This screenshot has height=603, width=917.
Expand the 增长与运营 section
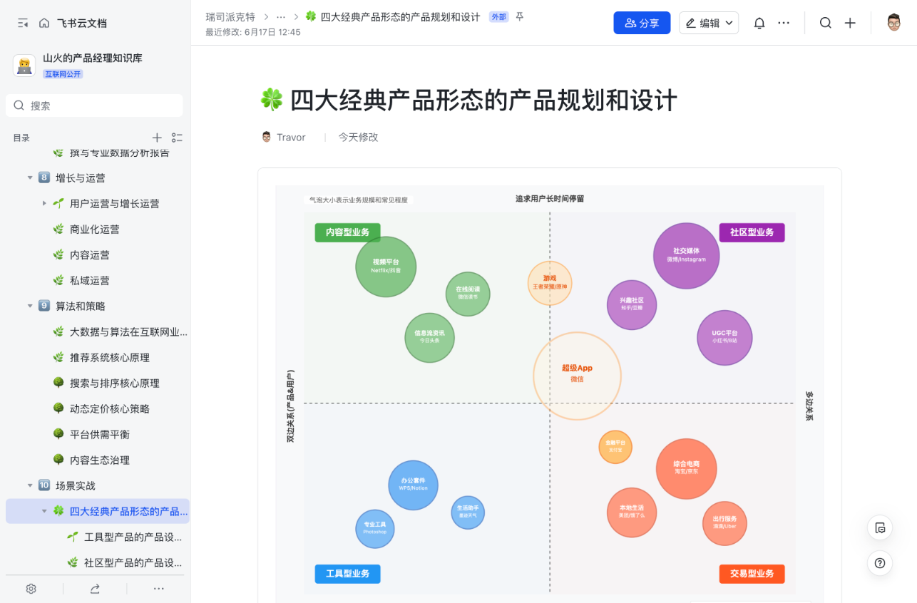(30, 177)
